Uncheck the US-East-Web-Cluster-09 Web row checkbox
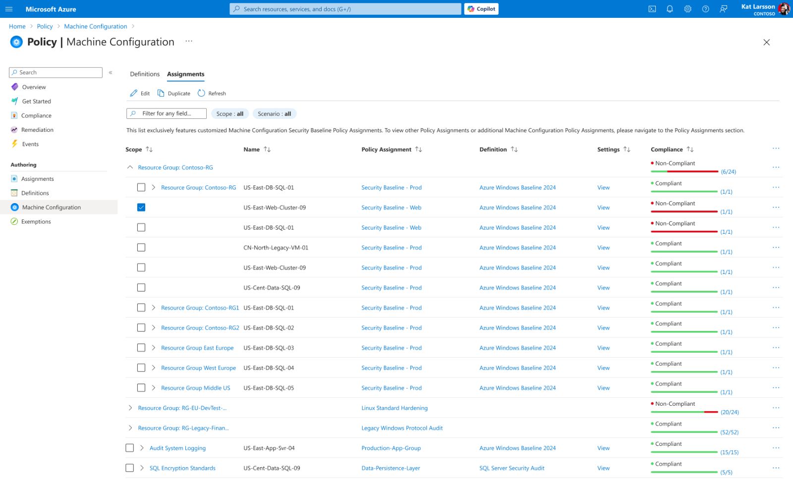 click(141, 208)
